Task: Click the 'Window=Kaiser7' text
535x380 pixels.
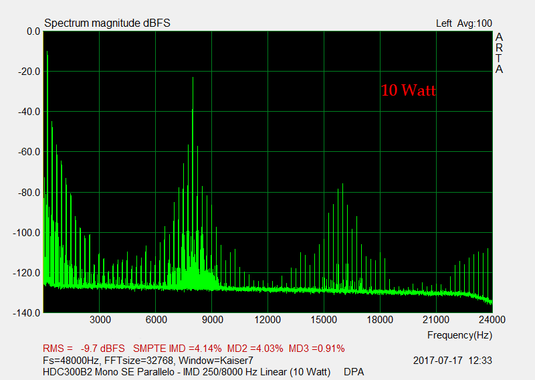Action: [216, 361]
